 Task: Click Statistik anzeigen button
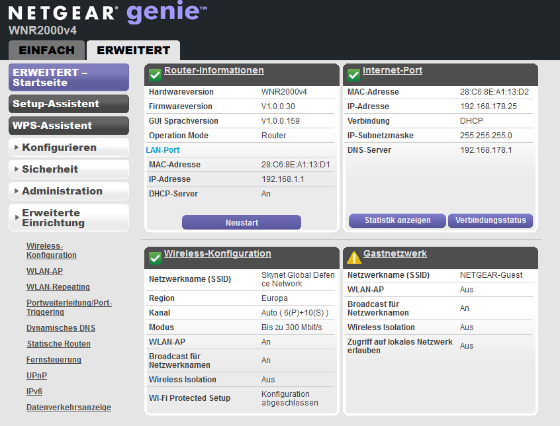pyautogui.click(x=397, y=220)
